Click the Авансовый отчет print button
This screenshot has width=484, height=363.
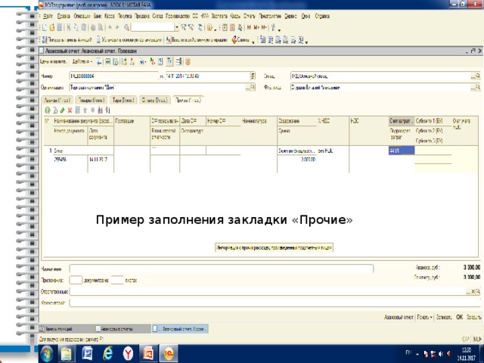[399, 317]
